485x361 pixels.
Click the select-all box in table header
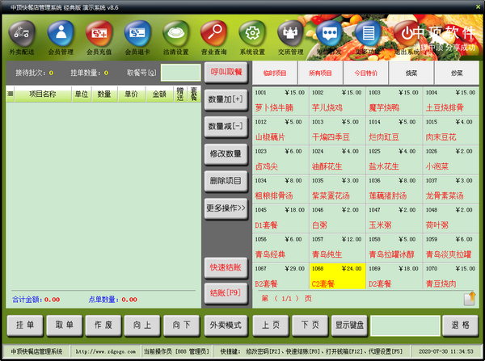tap(11, 94)
